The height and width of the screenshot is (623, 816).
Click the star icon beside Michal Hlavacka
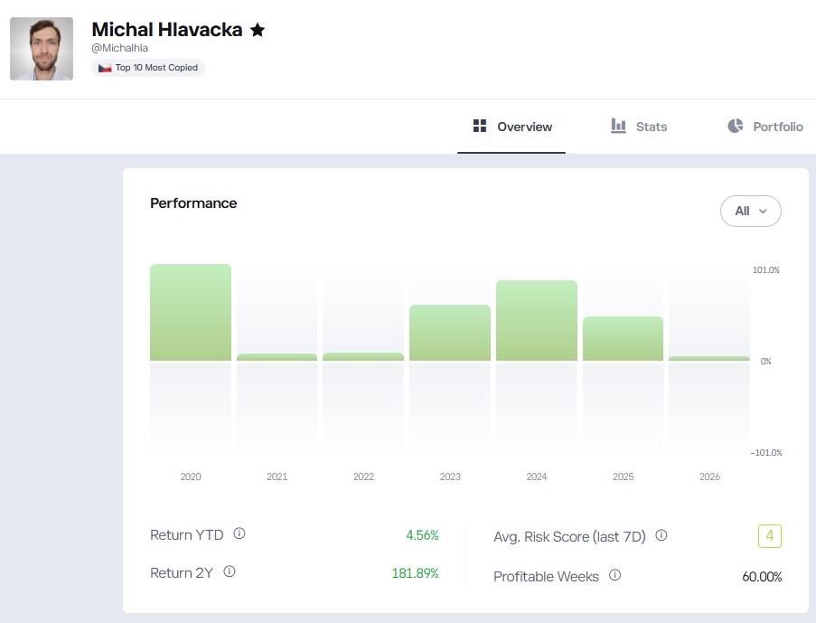click(x=258, y=30)
